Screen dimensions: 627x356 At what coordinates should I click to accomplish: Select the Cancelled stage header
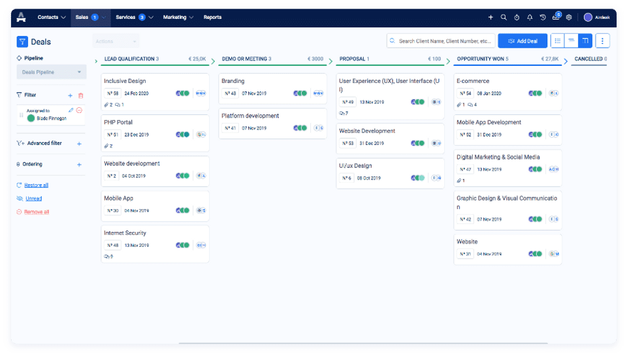pyautogui.click(x=590, y=59)
